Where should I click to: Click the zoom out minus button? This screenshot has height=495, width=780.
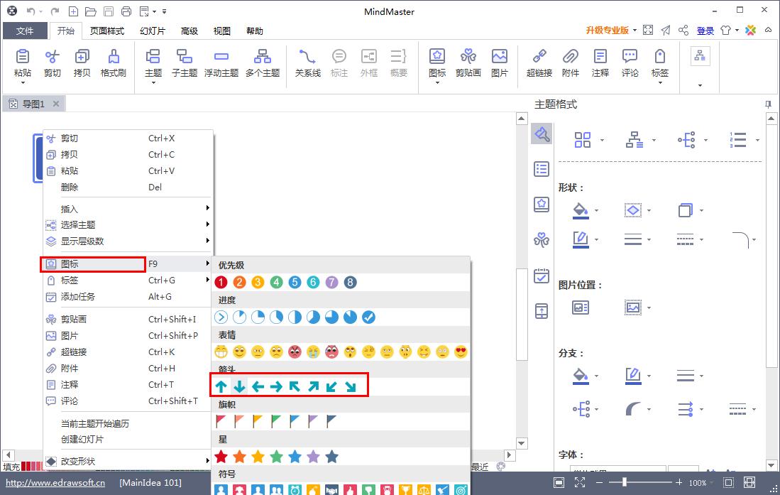pos(599,482)
